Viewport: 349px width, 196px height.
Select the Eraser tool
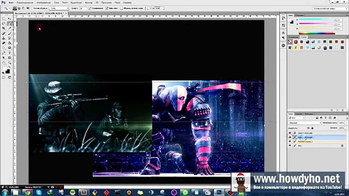tap(4, 43)
